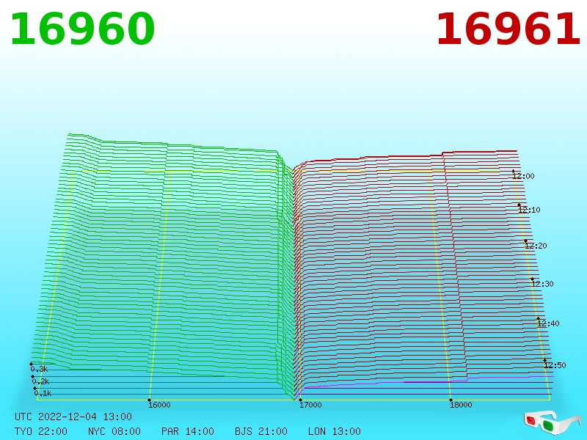Click the BJS 21:00 clock
The height and width of the screenshot is (440, 587).
click(x=261, y=431)
